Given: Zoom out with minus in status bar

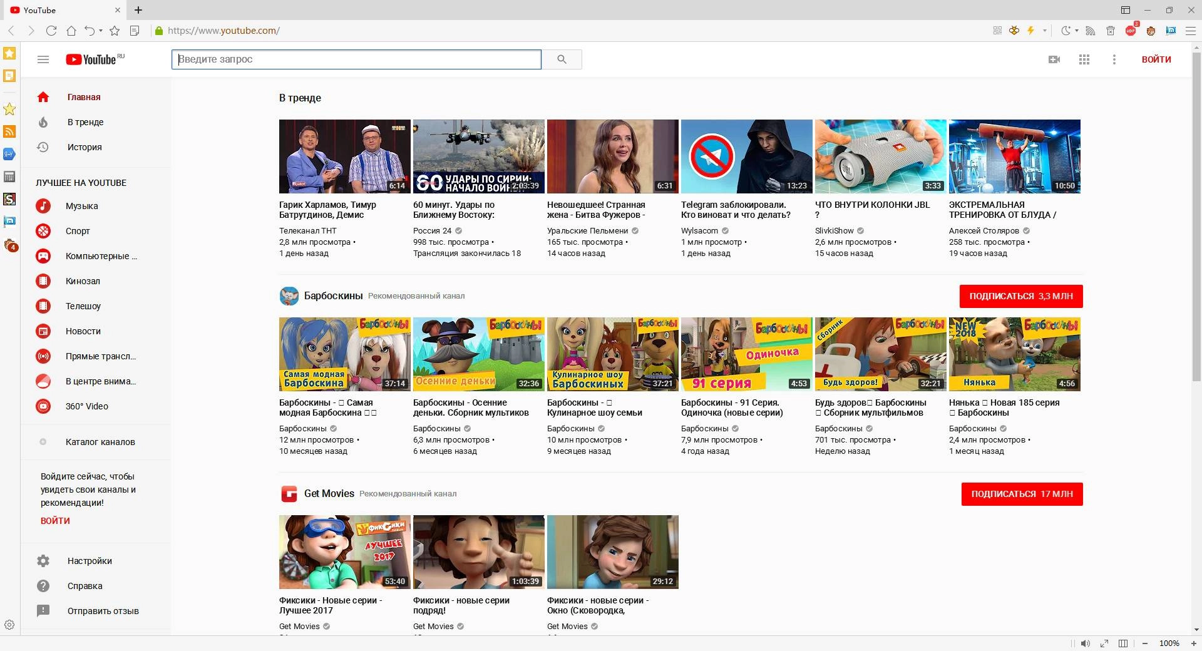Looking at the screenshot, I should pyautogui.click(x=1145, y=643).
